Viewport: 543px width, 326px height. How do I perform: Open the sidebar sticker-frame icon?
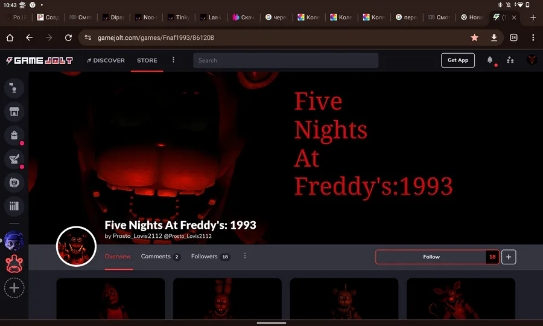(x=14, y=182)
